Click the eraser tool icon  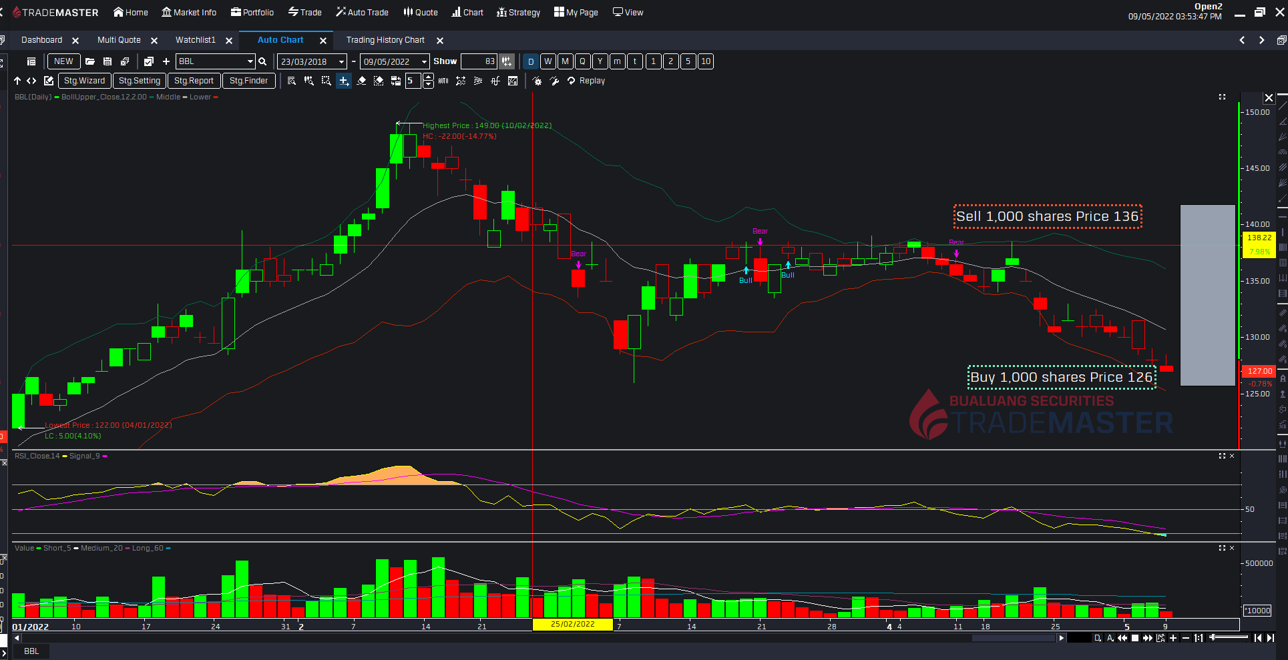pos(361,81)
